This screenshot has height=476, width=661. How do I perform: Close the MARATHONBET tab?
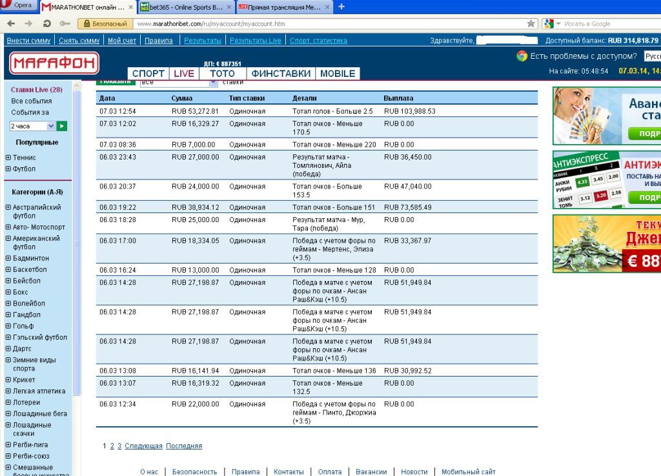pos(130,7)
